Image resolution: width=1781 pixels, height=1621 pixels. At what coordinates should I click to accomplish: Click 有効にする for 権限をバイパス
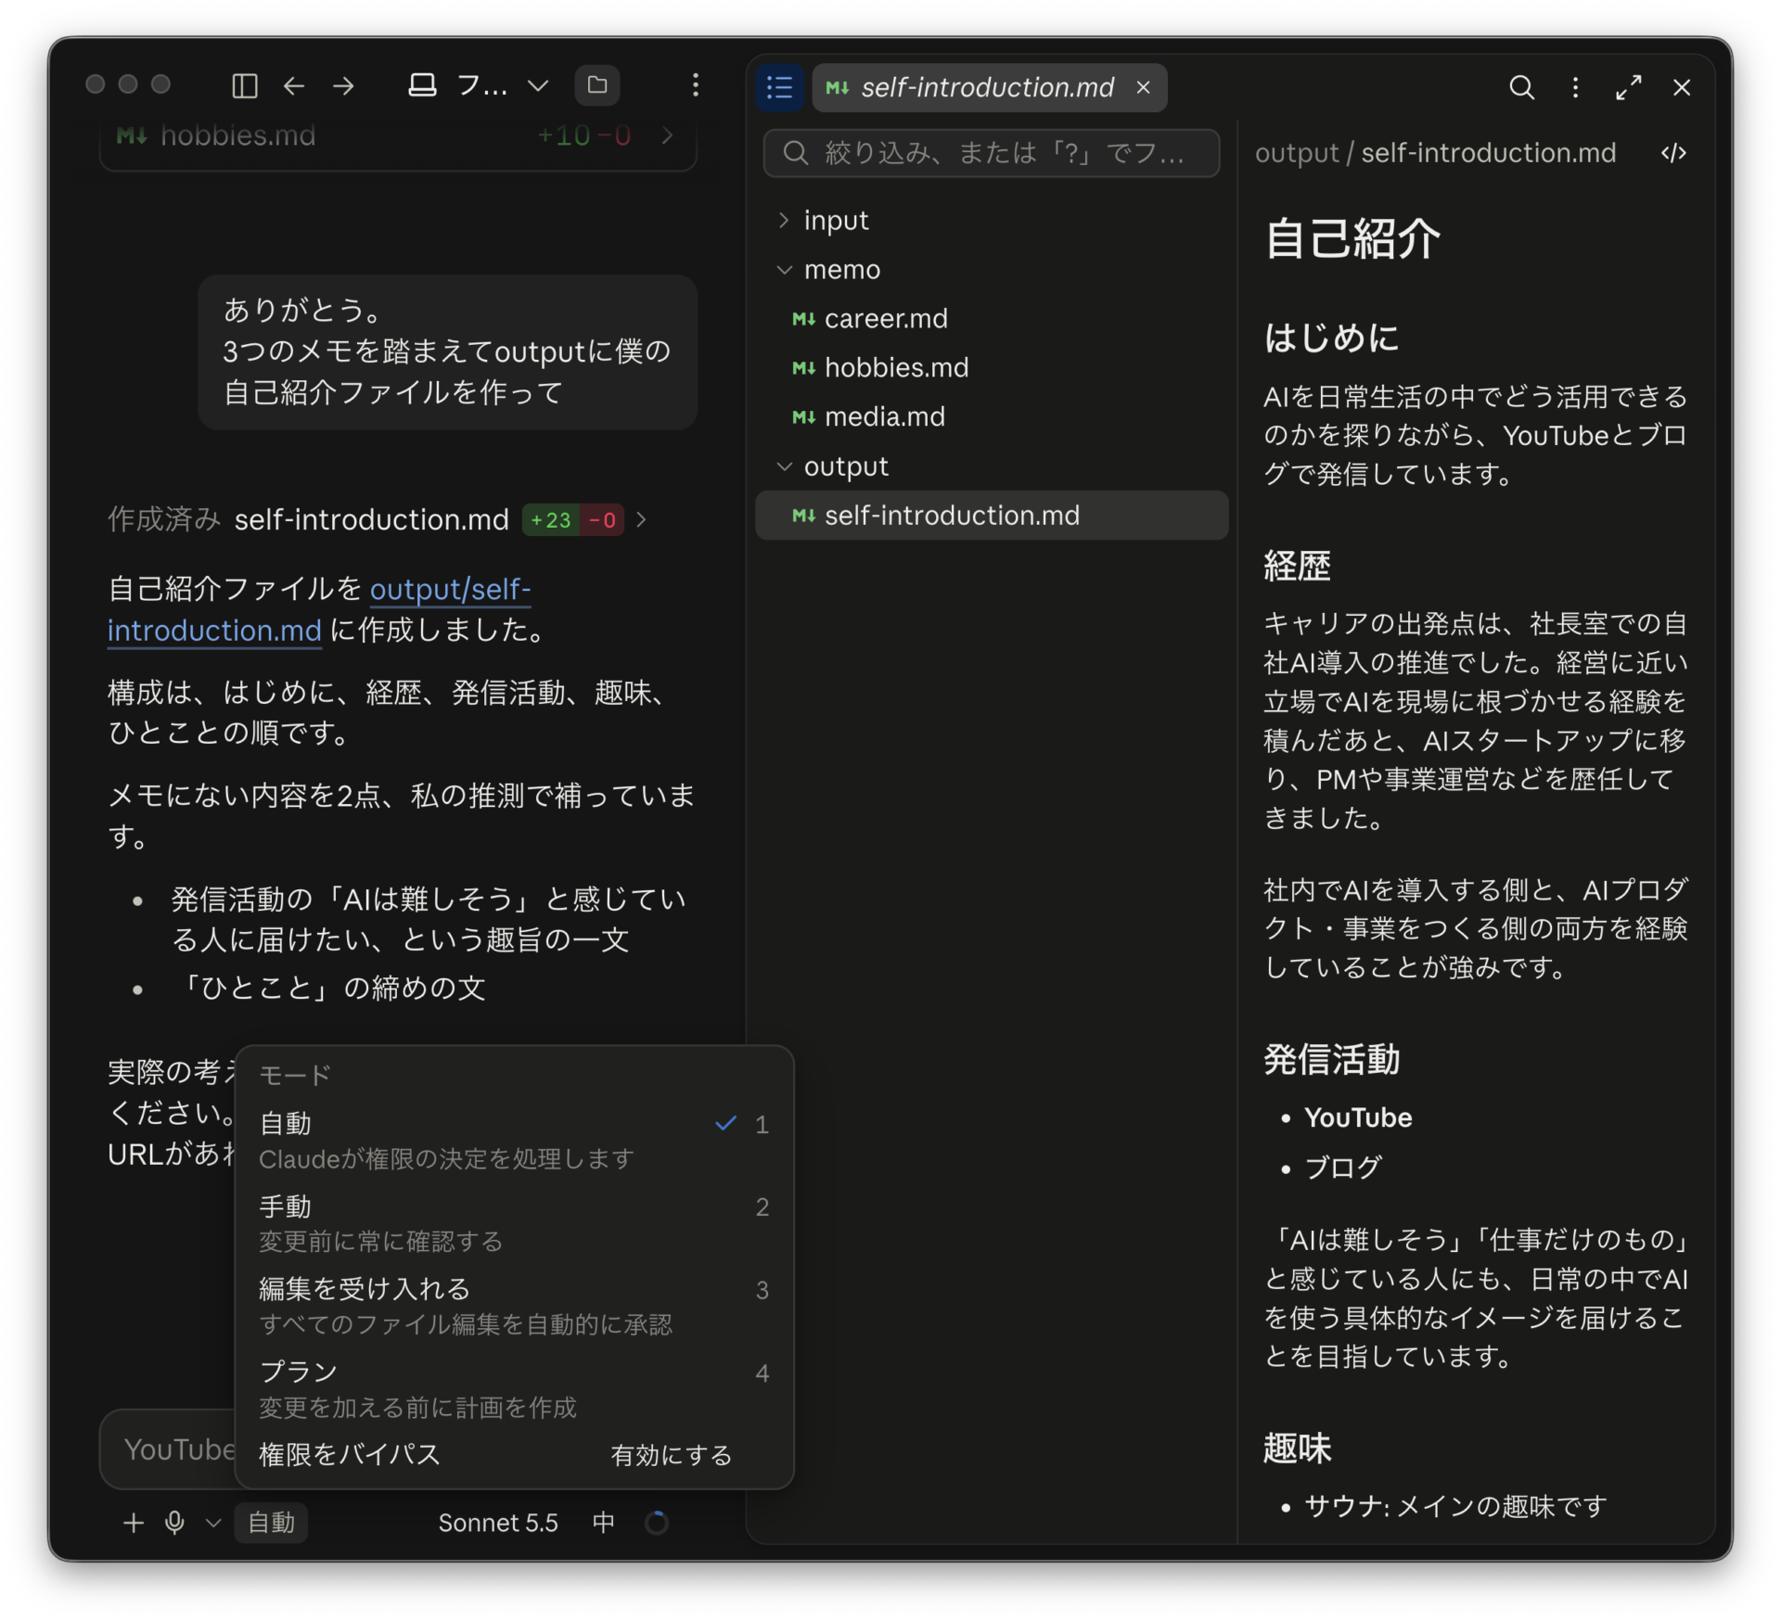[x=671, y=1455]
